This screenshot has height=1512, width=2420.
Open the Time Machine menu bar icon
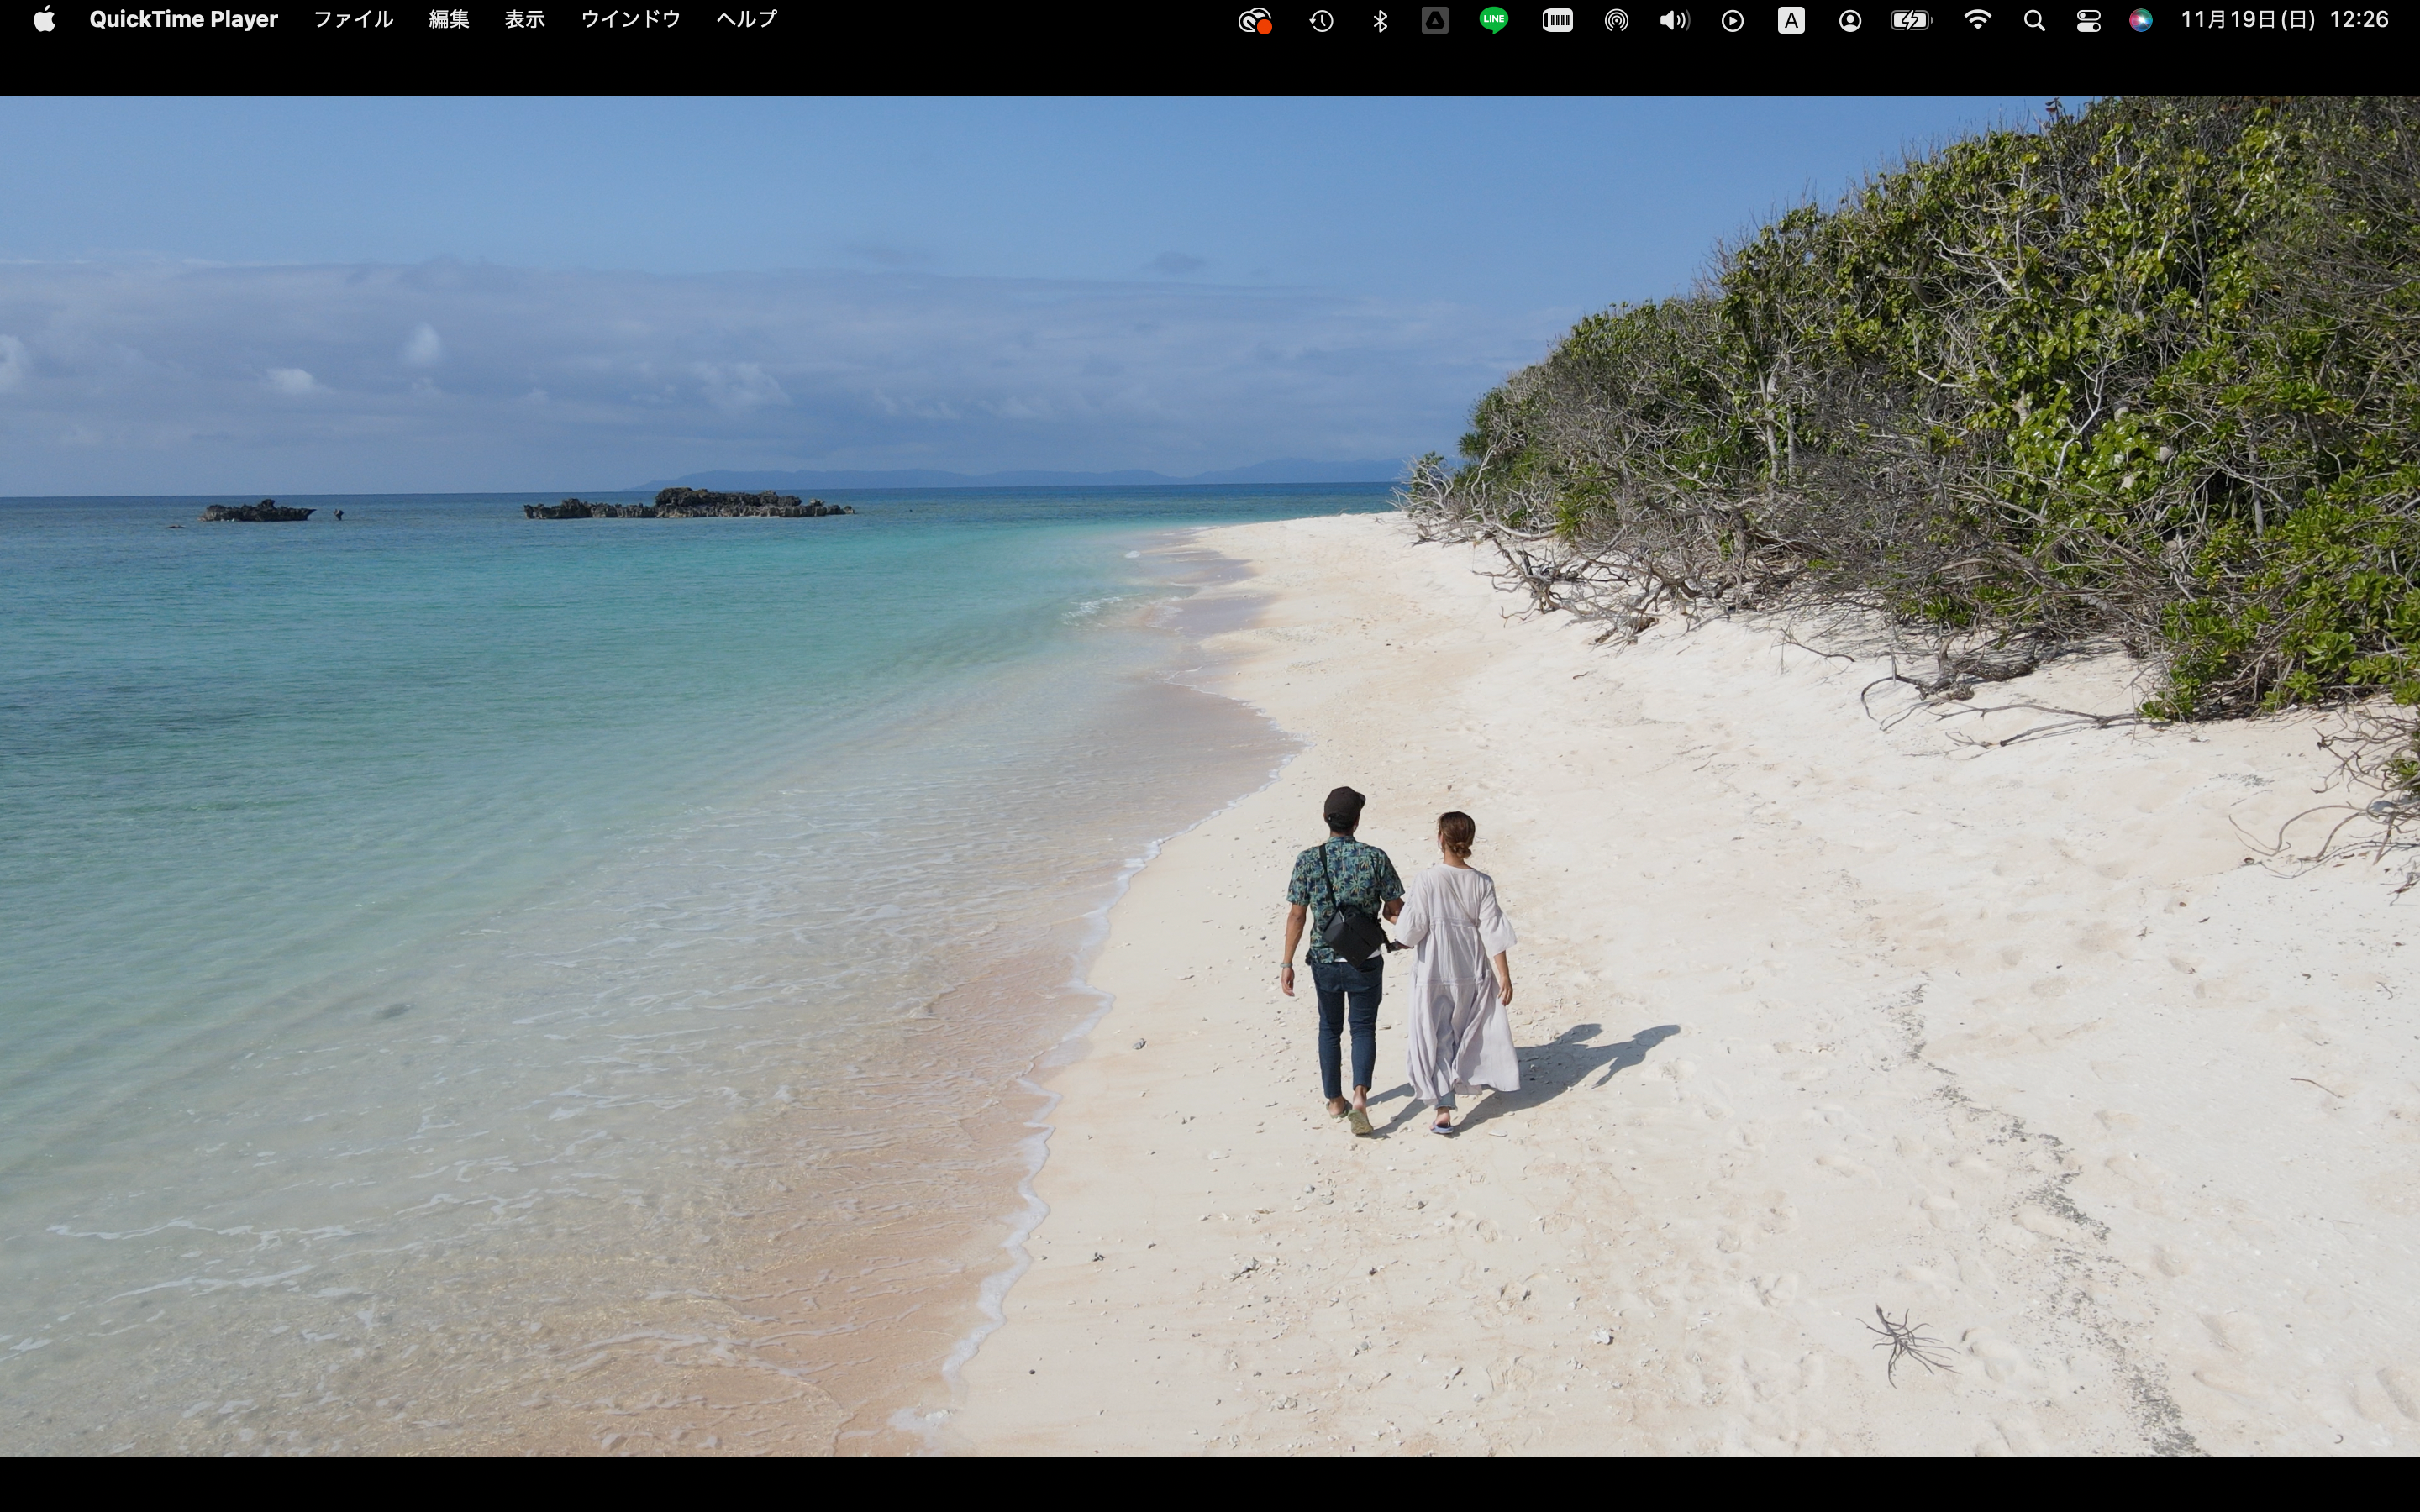[1321, 21]
